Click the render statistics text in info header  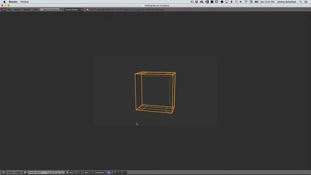[x=126, y=10]
